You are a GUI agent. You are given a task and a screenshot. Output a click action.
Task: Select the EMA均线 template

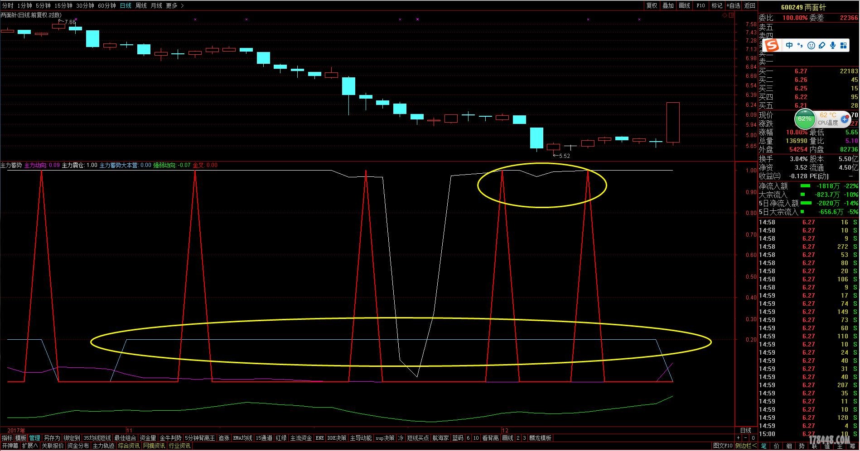pyautogui.click(x=242, y=438)
